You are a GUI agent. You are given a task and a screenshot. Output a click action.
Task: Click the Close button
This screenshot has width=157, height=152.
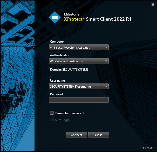(x=99, y=135)
